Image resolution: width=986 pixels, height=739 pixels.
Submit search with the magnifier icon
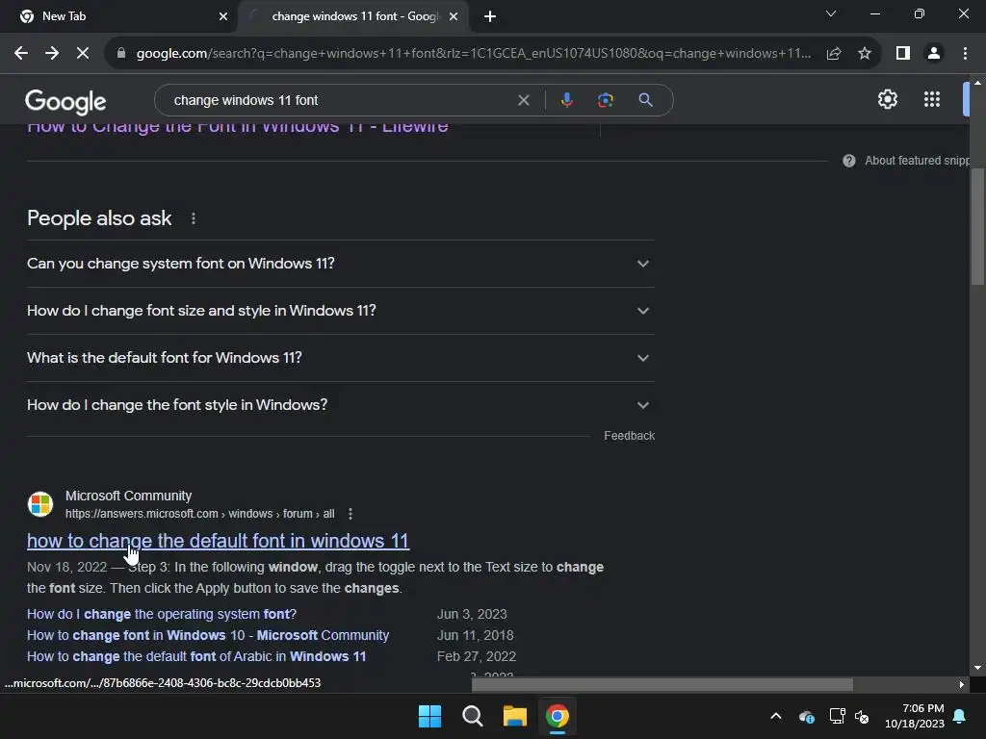pyautogui.click(x=645, y=100)
